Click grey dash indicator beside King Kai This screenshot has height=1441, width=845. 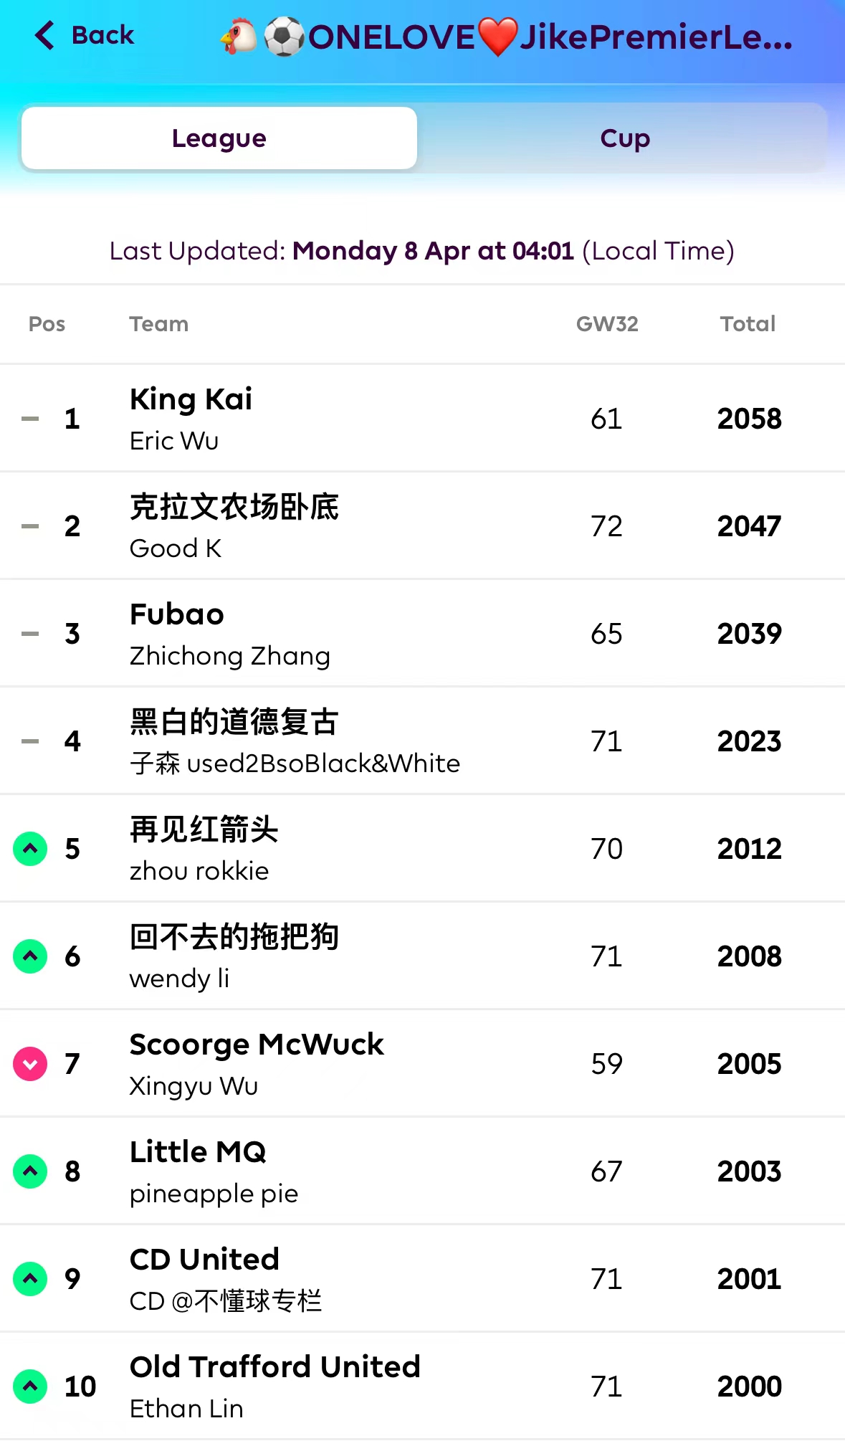(30, 419)
